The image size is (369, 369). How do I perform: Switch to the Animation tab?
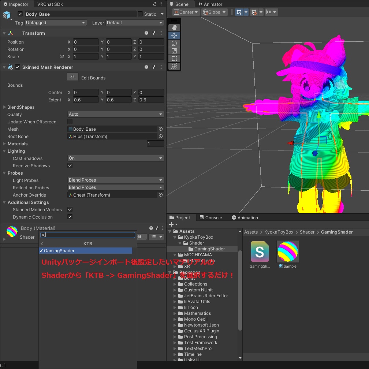pyautogui.click(x=245, y=218)
